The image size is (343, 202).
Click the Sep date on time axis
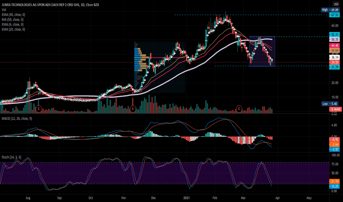click(59, 198)
